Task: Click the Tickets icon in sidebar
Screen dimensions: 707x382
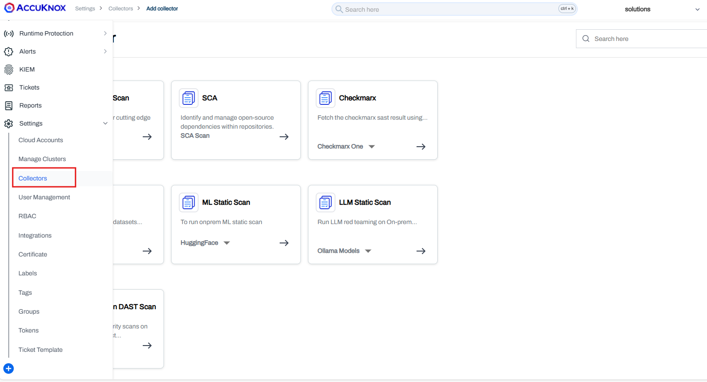Action: point(9,88)
